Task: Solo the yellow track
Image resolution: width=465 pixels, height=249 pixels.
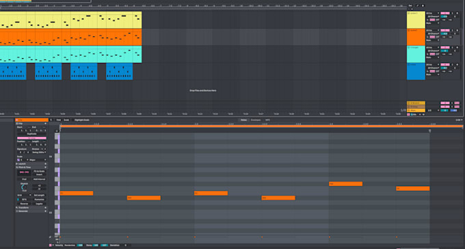Action: click(x=453, y=13)
